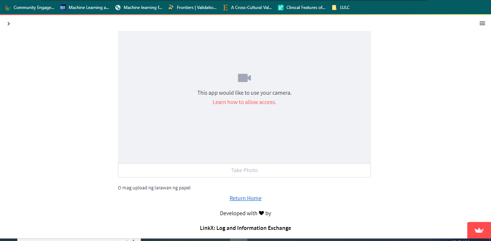Click the Frontiers favicon on the bookmarks bar
This screenshot has width=491, height=241.
(170, 7)
